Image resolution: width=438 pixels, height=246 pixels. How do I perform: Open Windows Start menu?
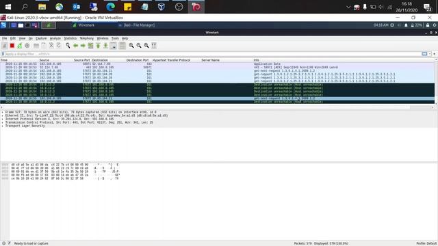coord(8,7)
